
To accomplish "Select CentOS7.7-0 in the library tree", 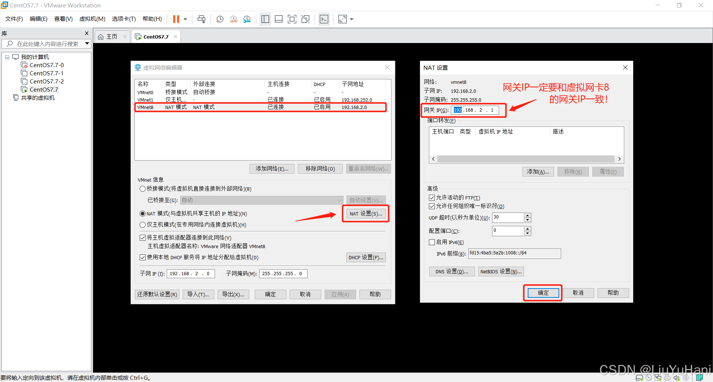I will pyautogui.click(x=47, y=65).
